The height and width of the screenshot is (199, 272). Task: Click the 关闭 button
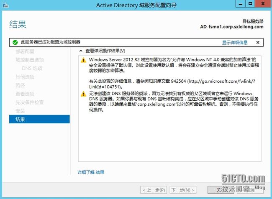pyautogui.click(x=221, y=190)
